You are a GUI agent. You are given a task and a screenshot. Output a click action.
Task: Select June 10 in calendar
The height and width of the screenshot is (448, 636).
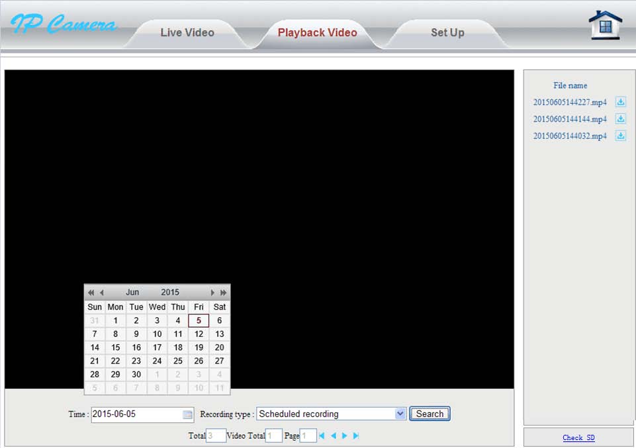(x=157, y=334)
